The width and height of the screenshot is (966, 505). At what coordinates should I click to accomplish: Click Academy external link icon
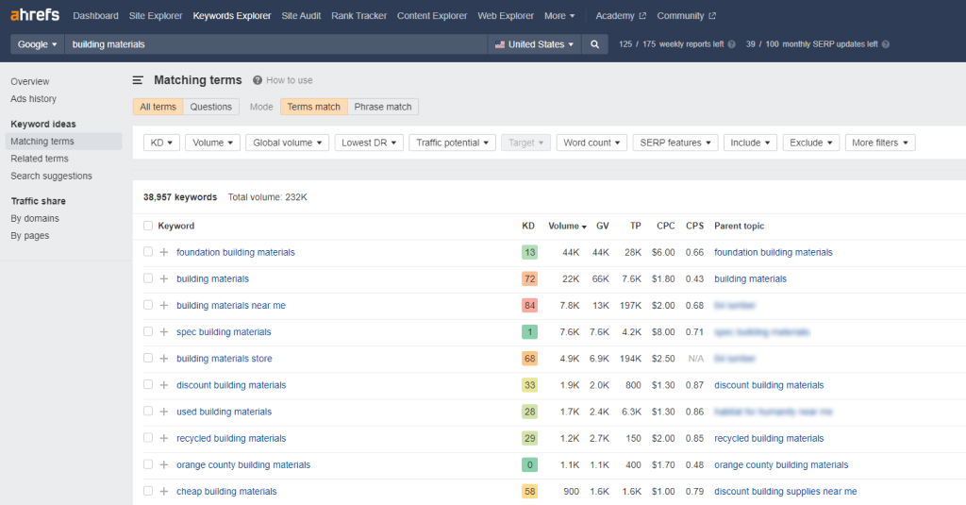642,16
